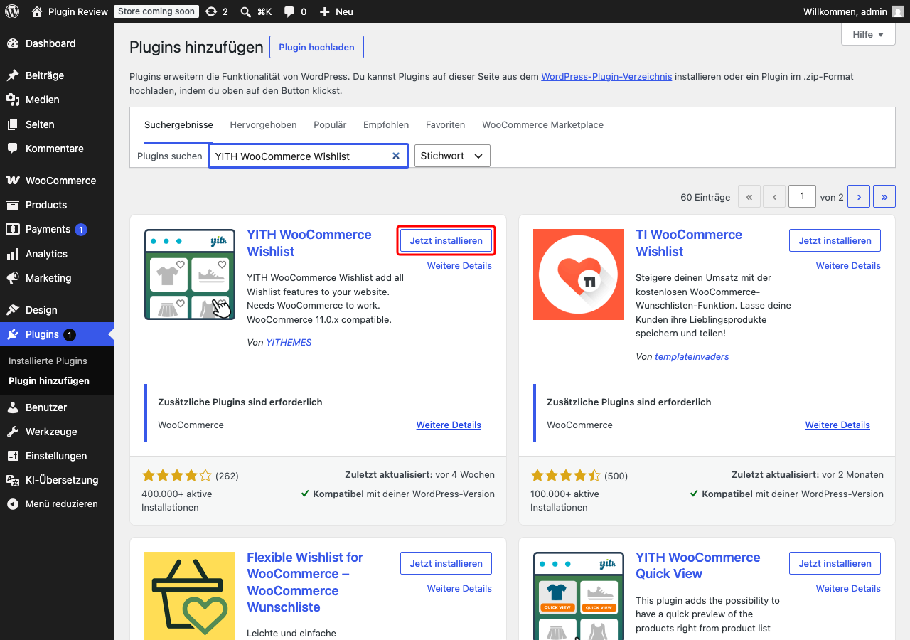Open the Flexible Wishlist basket thumbnail

[190, 596]
